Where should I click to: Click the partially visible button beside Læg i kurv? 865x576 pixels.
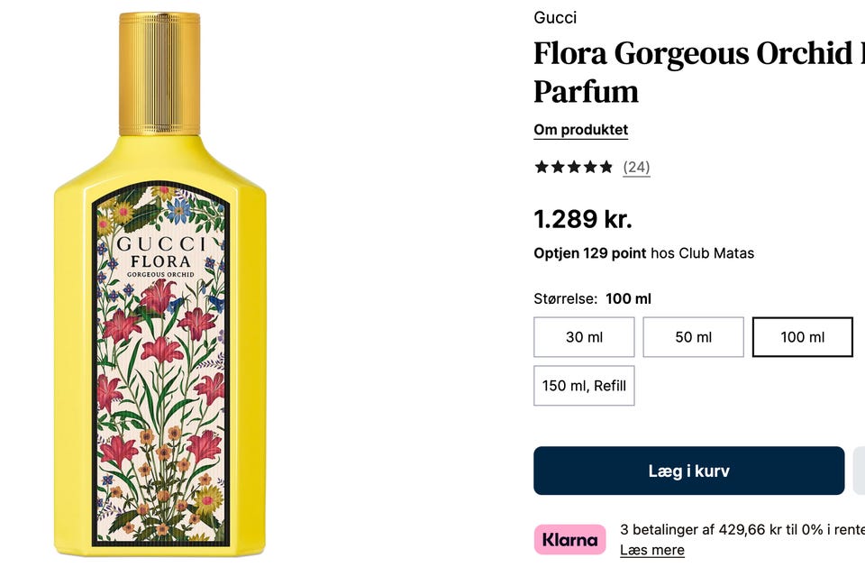[859, 471]
